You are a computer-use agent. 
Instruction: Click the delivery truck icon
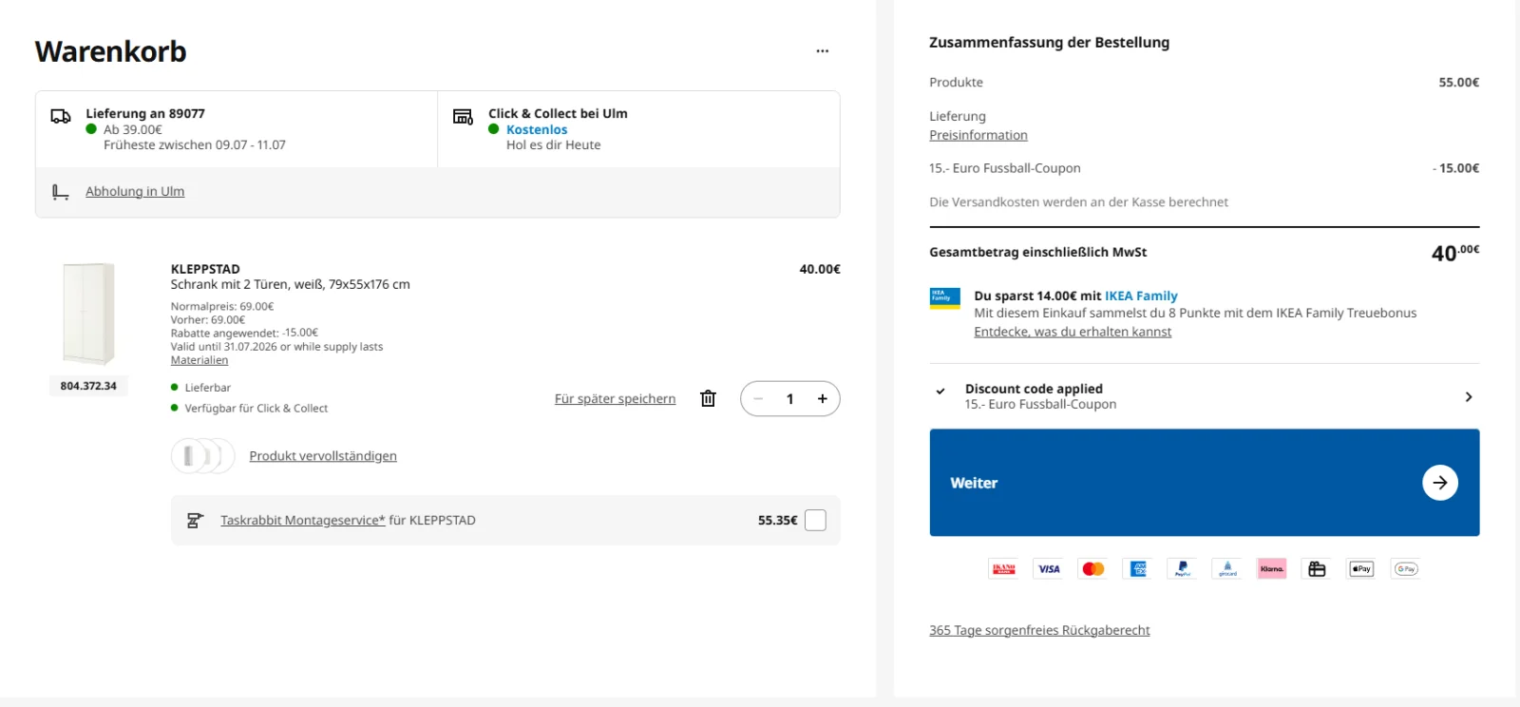[x=61, y=117]
